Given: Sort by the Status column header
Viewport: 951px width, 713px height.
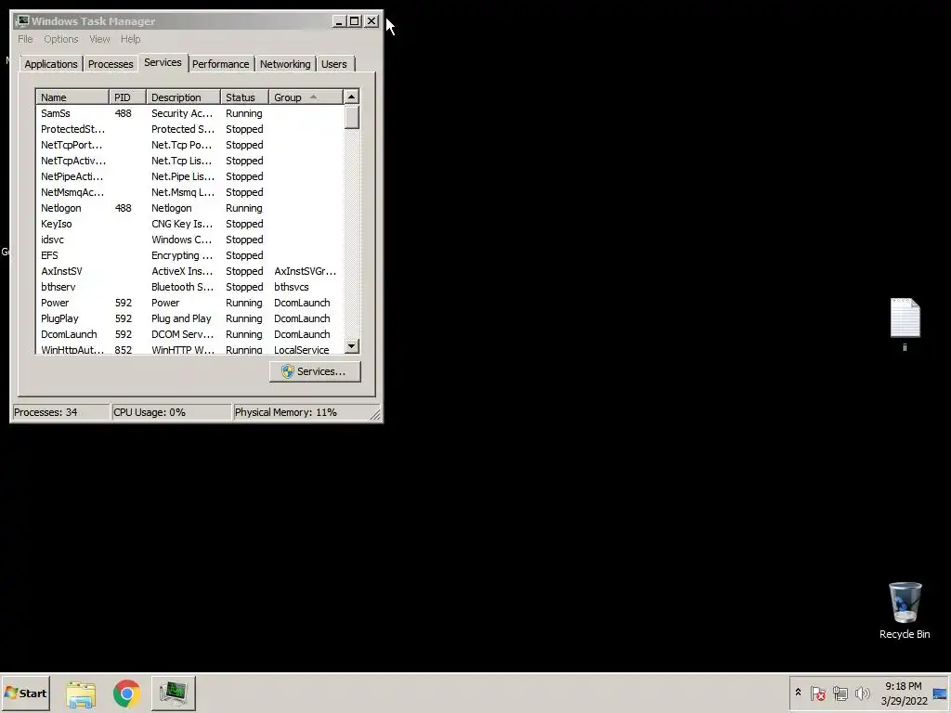Looking at the screenshot, I should pyautogui.click(x=244, y=97).
